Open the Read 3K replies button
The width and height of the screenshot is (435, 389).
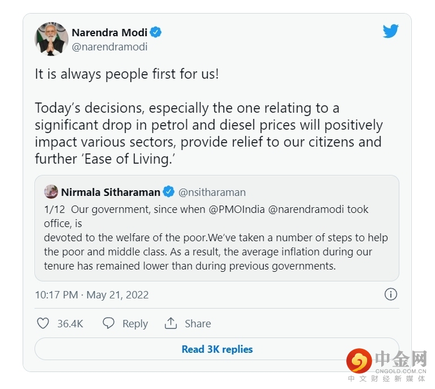(217, 349)
